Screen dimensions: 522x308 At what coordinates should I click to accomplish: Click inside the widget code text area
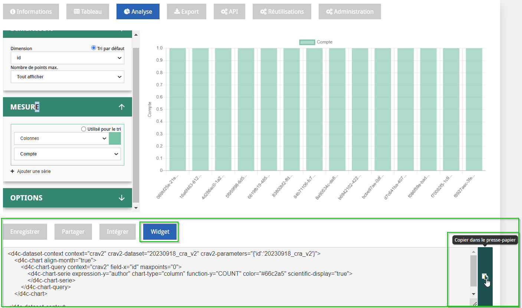(x=237, y=277)
